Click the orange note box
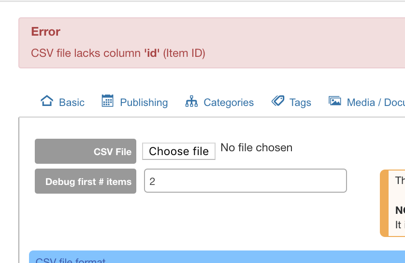Image resolution: width=405 pixels, height=263 pixels. coord(392,203)
